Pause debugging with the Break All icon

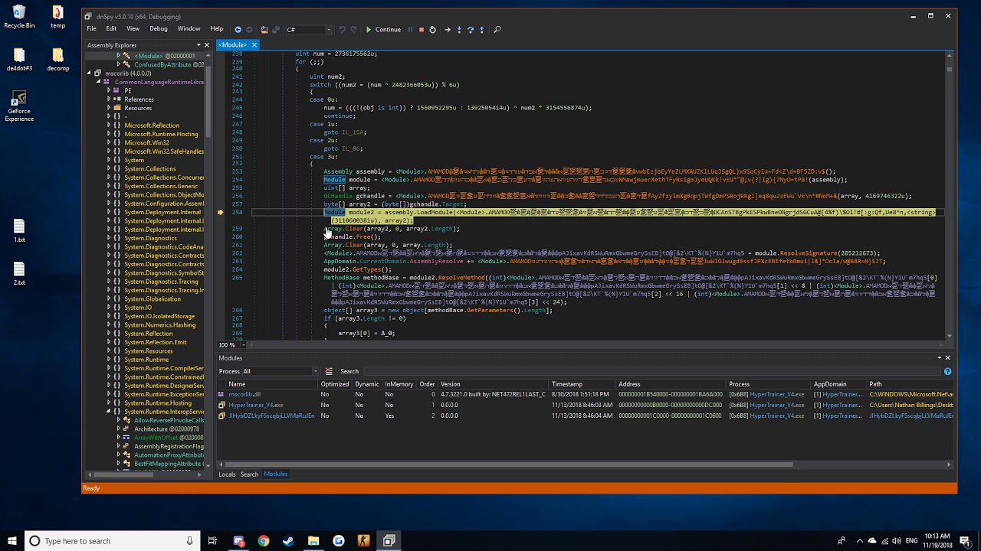[410, 29]
